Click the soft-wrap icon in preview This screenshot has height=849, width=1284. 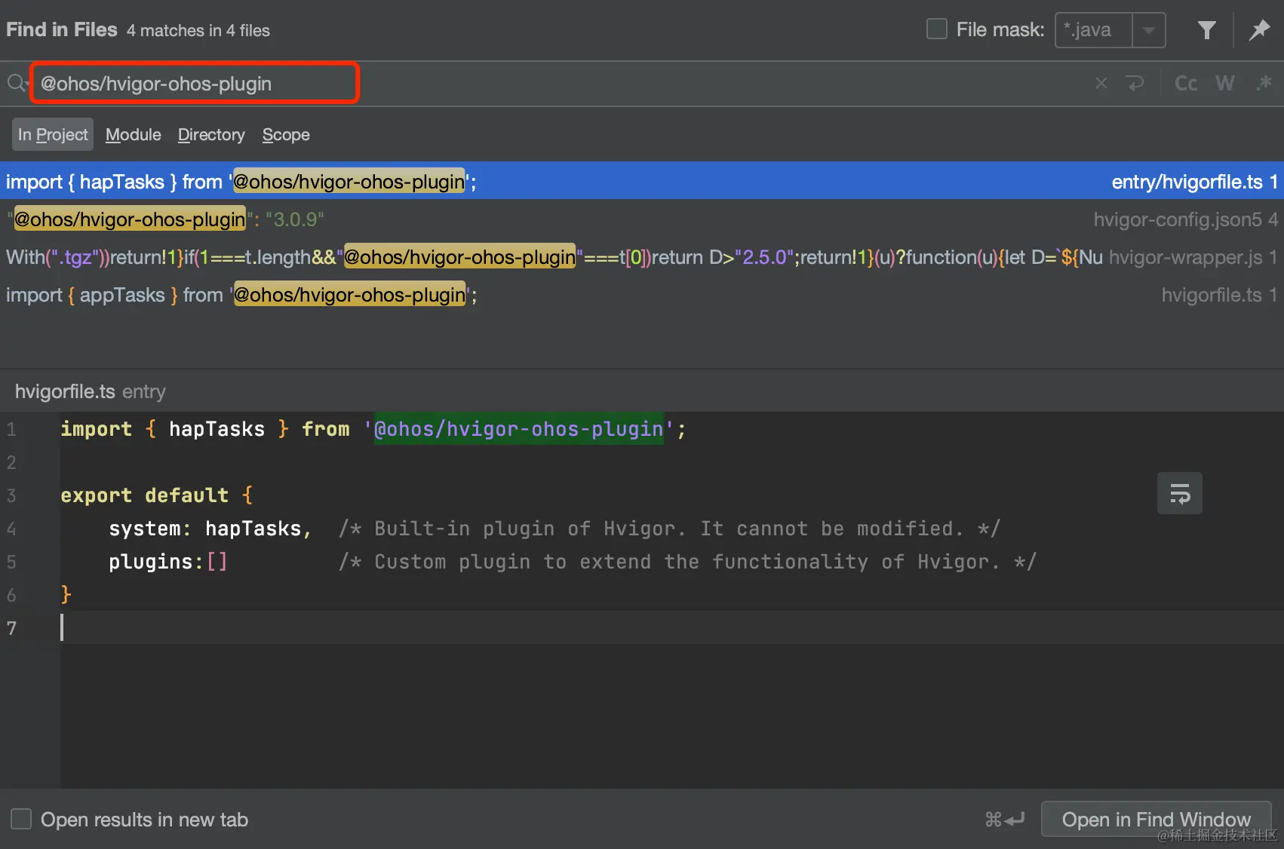coord(1179,494)
